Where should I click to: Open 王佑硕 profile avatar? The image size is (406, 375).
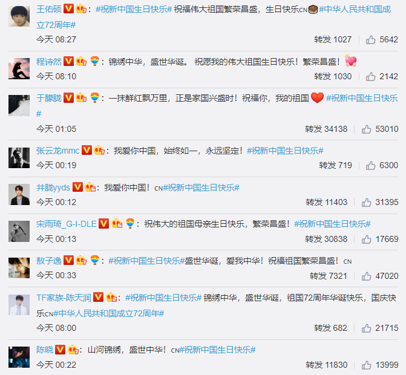click(19, 16)
